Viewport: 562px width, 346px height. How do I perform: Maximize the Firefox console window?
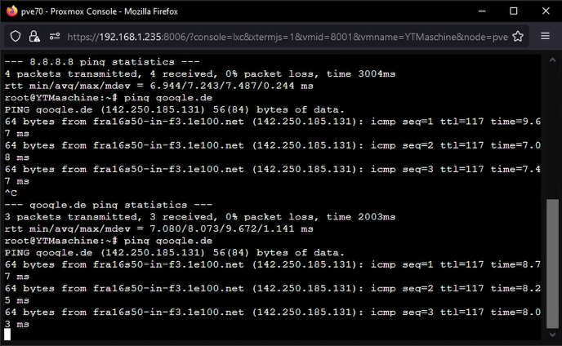tap(514, 11)
